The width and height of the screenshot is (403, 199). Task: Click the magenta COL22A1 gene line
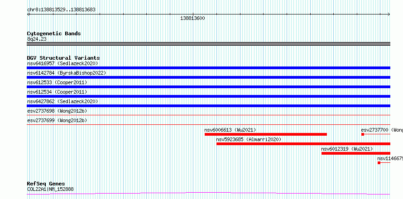[x=208, y=193]
